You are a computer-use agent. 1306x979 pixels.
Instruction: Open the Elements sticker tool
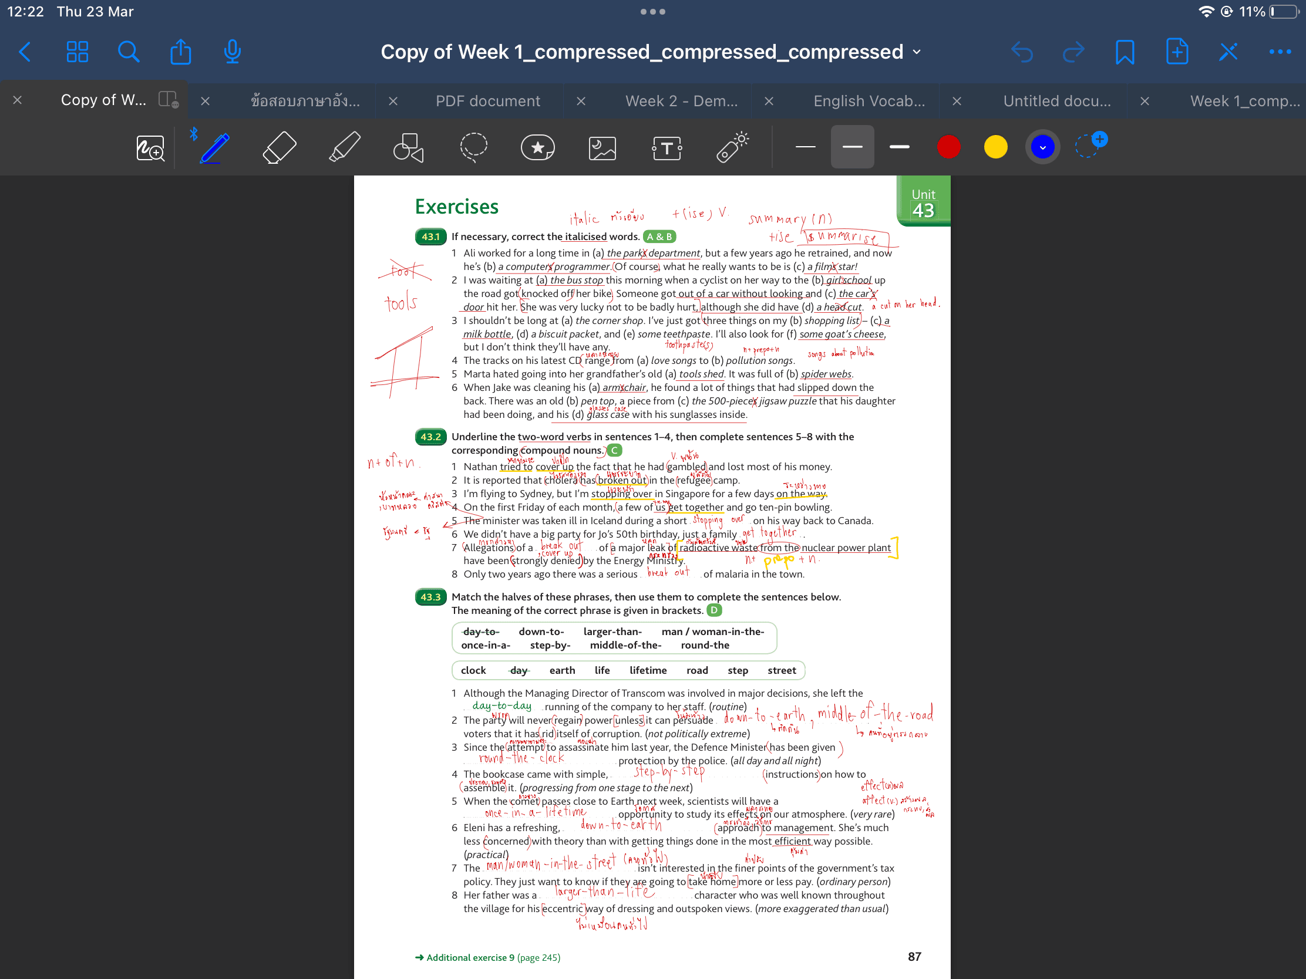pos(538,147)
